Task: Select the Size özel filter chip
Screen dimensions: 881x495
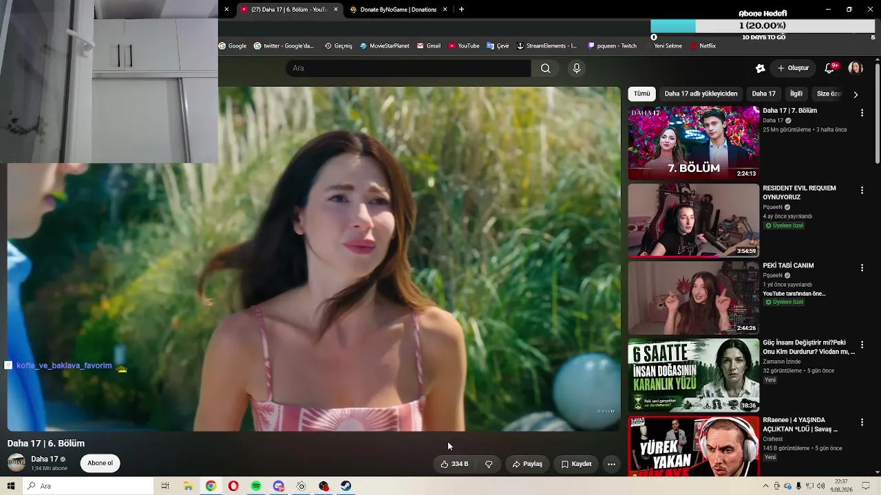Action: pyautogui.click(x=829, y=93)
